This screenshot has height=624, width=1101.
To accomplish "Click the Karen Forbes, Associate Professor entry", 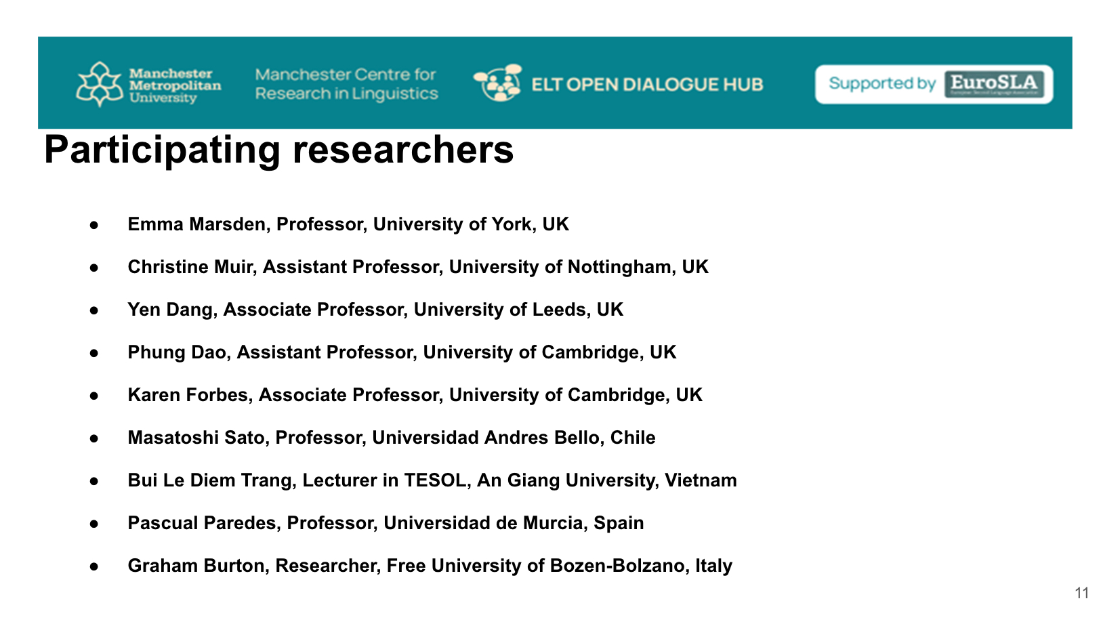I will pos(415,395).
